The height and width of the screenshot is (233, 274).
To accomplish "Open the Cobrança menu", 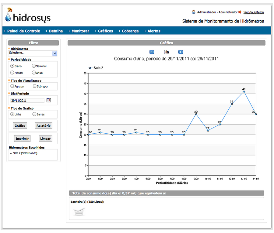I will click(130, 31).
